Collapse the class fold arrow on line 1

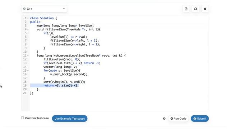pyautogui.click(x=28, y=18)
